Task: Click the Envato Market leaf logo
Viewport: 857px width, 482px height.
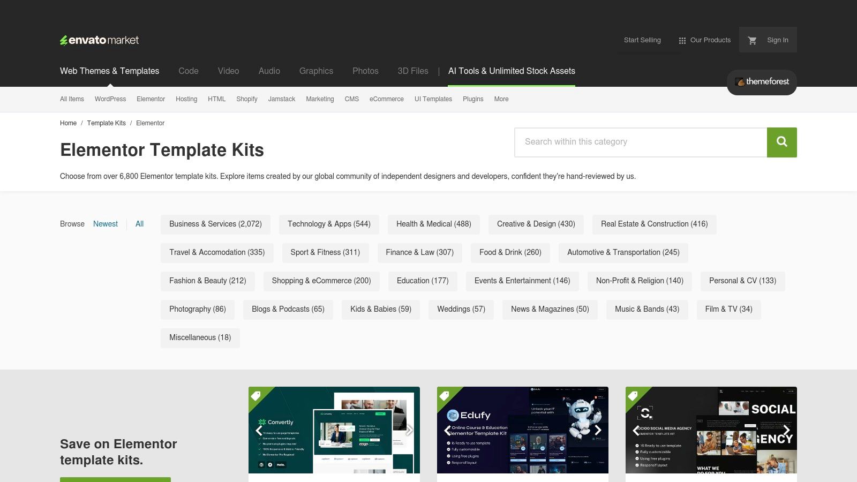Action: pyautogui.click(x=65, y=40)
